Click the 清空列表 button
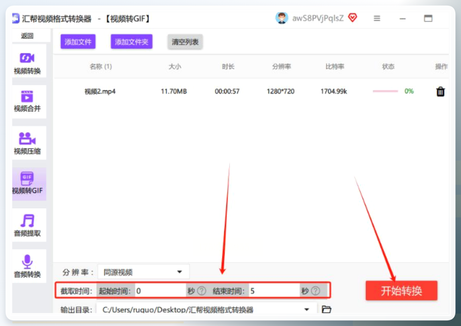This screenshot has width=461, height=326. [185, 42]
